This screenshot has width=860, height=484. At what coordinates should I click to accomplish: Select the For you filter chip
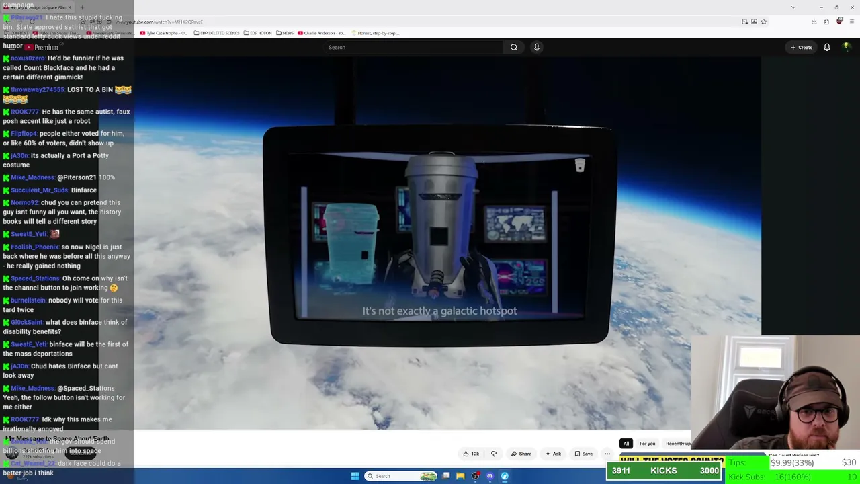(x=647, y=444)
